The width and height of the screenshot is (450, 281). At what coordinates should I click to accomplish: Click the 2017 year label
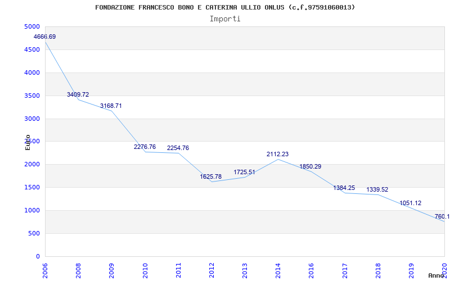pyautogui.click(x=345, y=271)
